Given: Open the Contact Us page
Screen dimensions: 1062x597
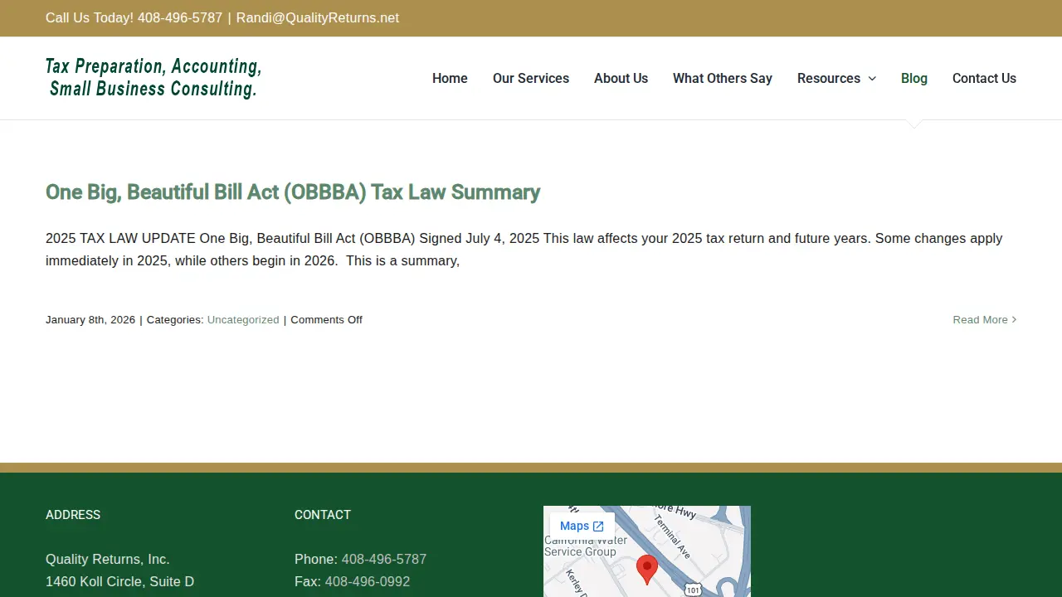Looking at the screenshot, I should [984, 78].
